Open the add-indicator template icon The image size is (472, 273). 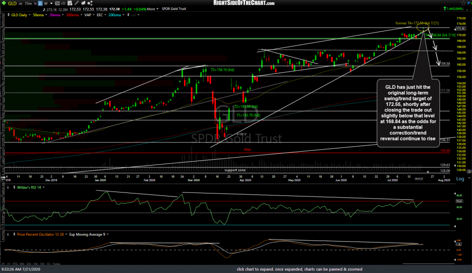[70, 3]
